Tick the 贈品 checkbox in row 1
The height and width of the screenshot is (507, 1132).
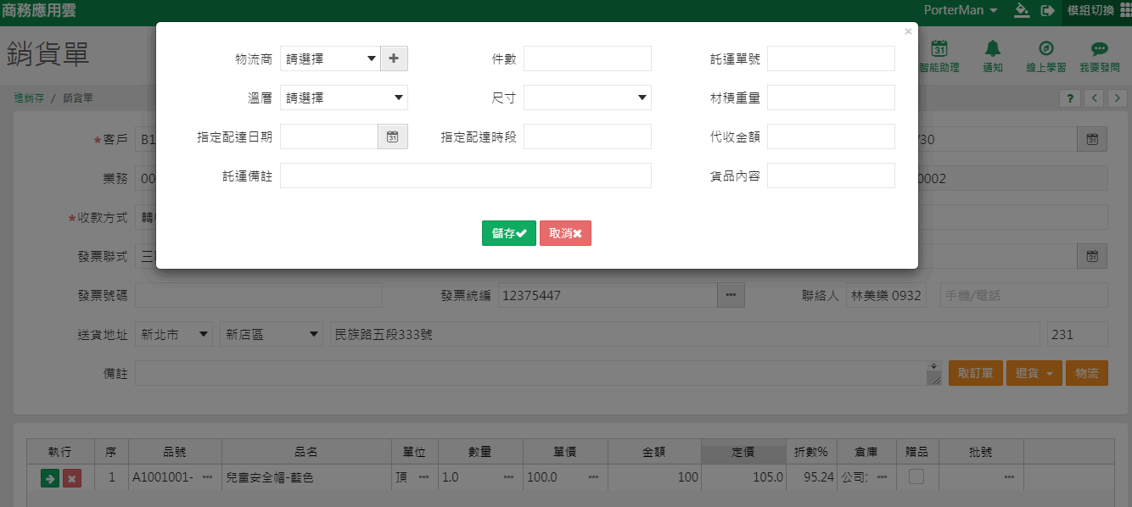click(916, 476)
